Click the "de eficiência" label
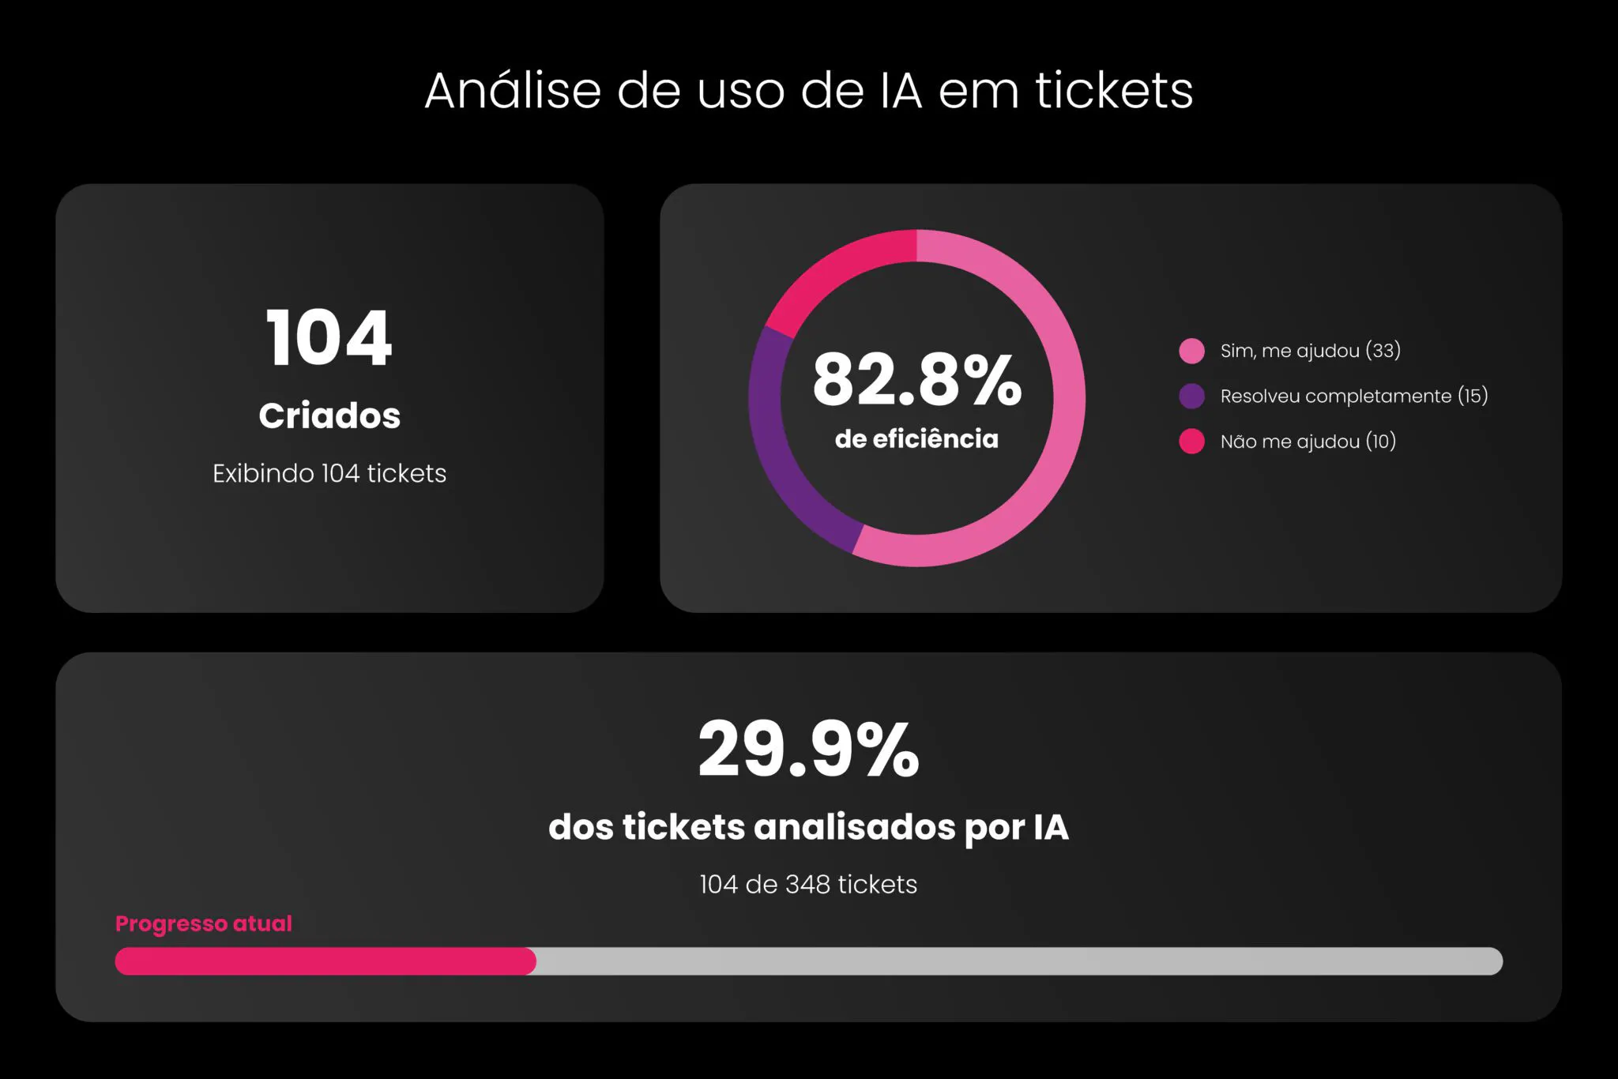 tap(916, 439)
